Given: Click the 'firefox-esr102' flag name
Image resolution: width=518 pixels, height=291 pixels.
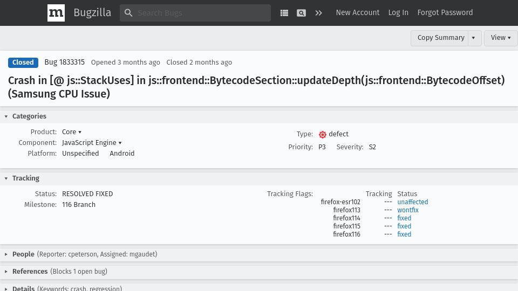Looking at the screenshot, I should (340, 202).
